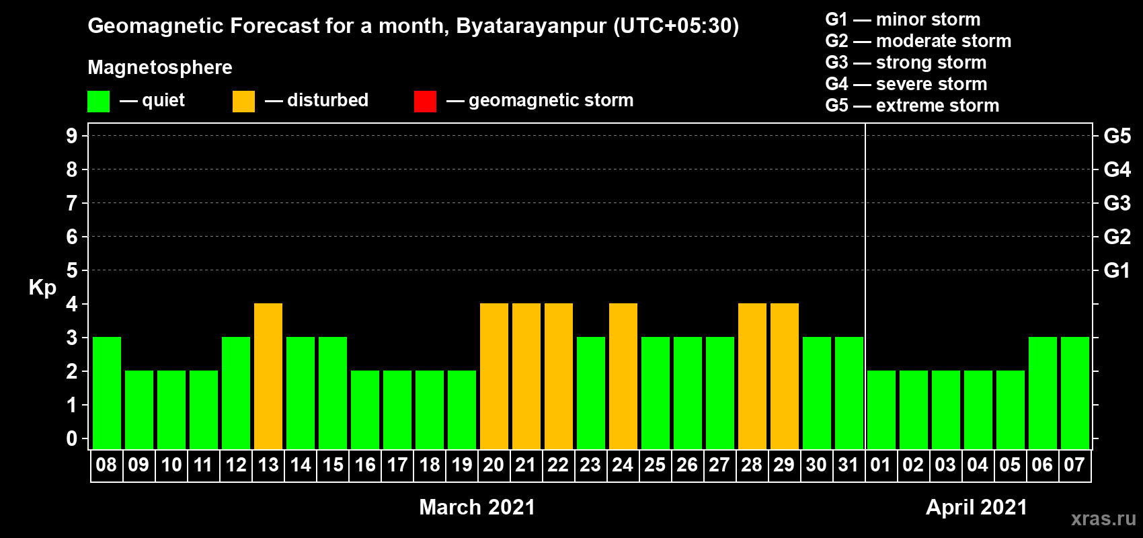Click the Kp axis label

[42, 288]
